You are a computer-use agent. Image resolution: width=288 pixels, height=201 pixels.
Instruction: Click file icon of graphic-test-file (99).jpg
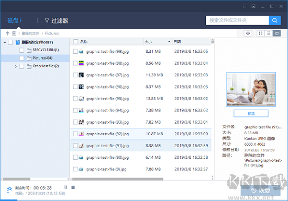(81, 52)
